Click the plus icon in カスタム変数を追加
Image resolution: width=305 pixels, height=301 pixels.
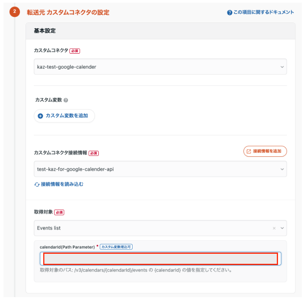[41, 116]
